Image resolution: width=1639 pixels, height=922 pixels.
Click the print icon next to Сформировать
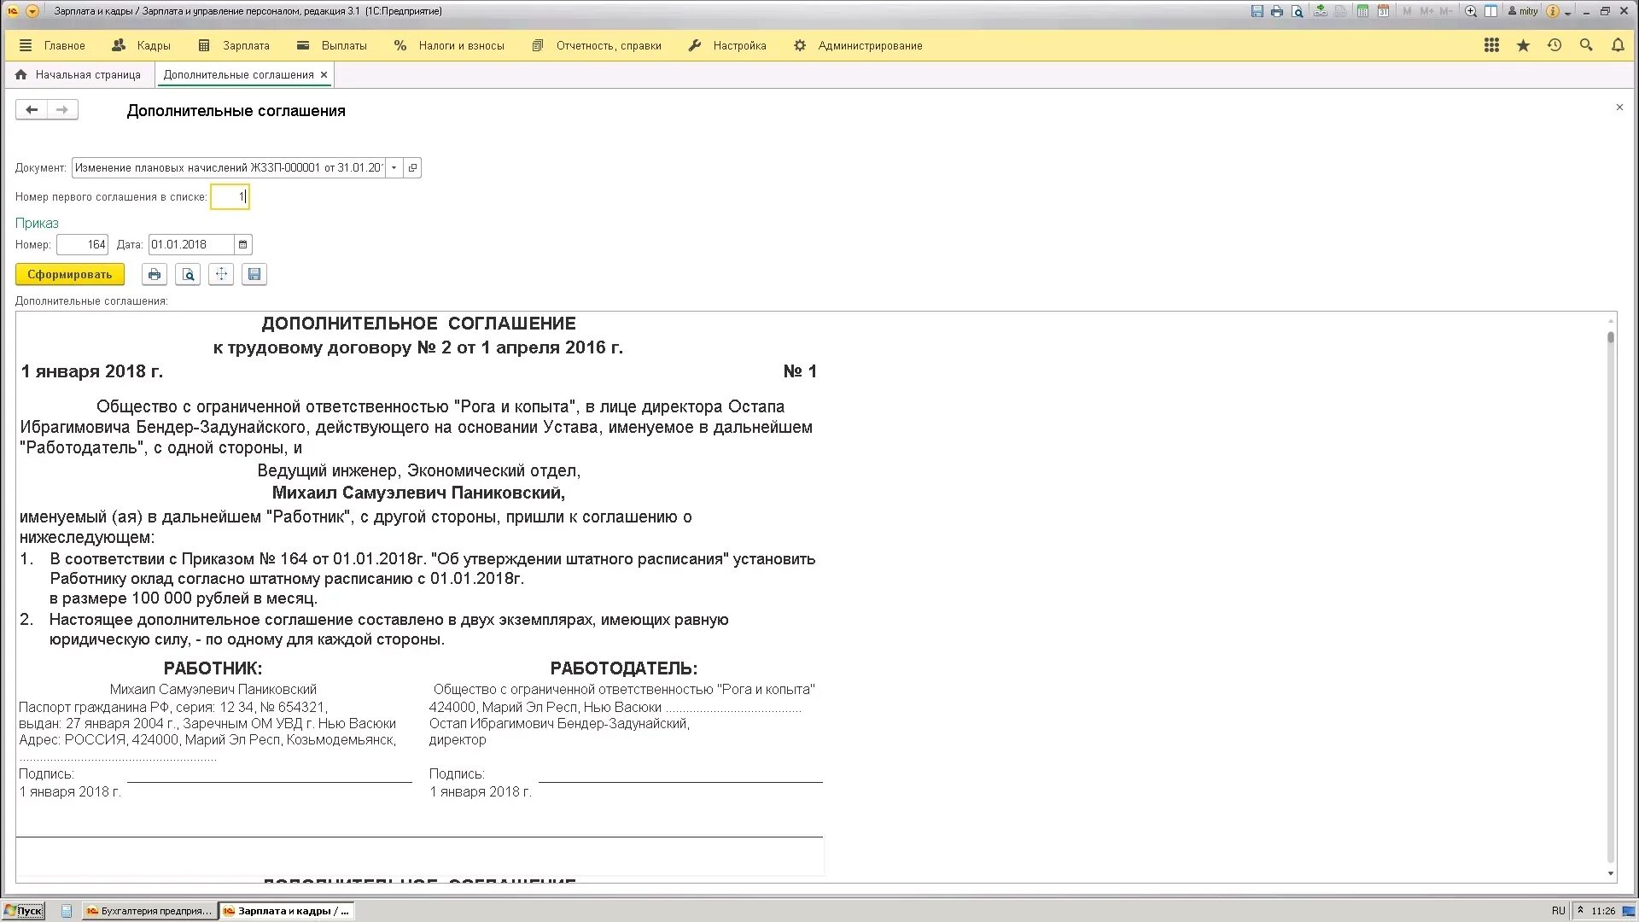(154, 274)
